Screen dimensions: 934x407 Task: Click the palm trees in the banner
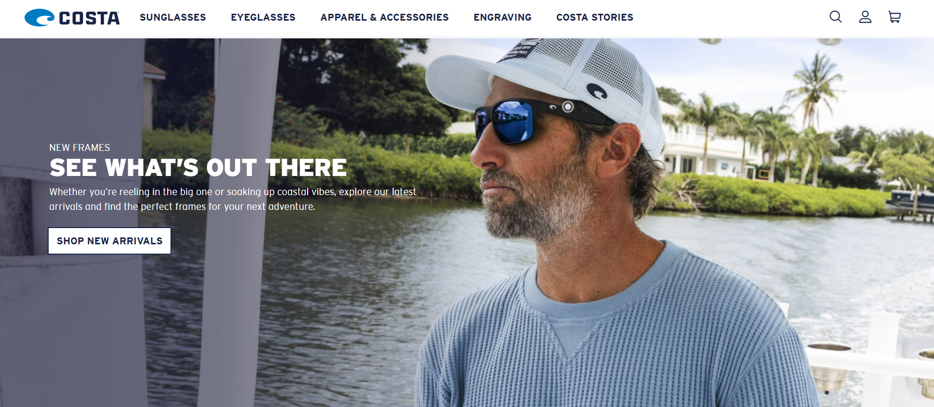[x=811, y=98]
